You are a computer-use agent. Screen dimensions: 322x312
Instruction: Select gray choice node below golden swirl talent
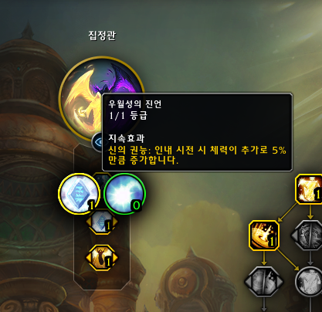[x=264, y=281]
